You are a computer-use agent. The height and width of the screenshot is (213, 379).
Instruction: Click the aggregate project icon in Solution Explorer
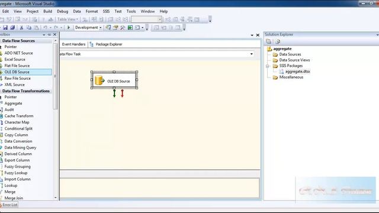click(269, 49)
